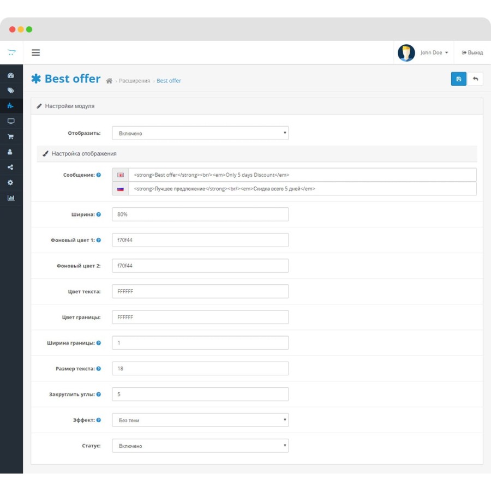Open the Отобразить dropdown
491x491 pixels.
(x=200, y=133)
